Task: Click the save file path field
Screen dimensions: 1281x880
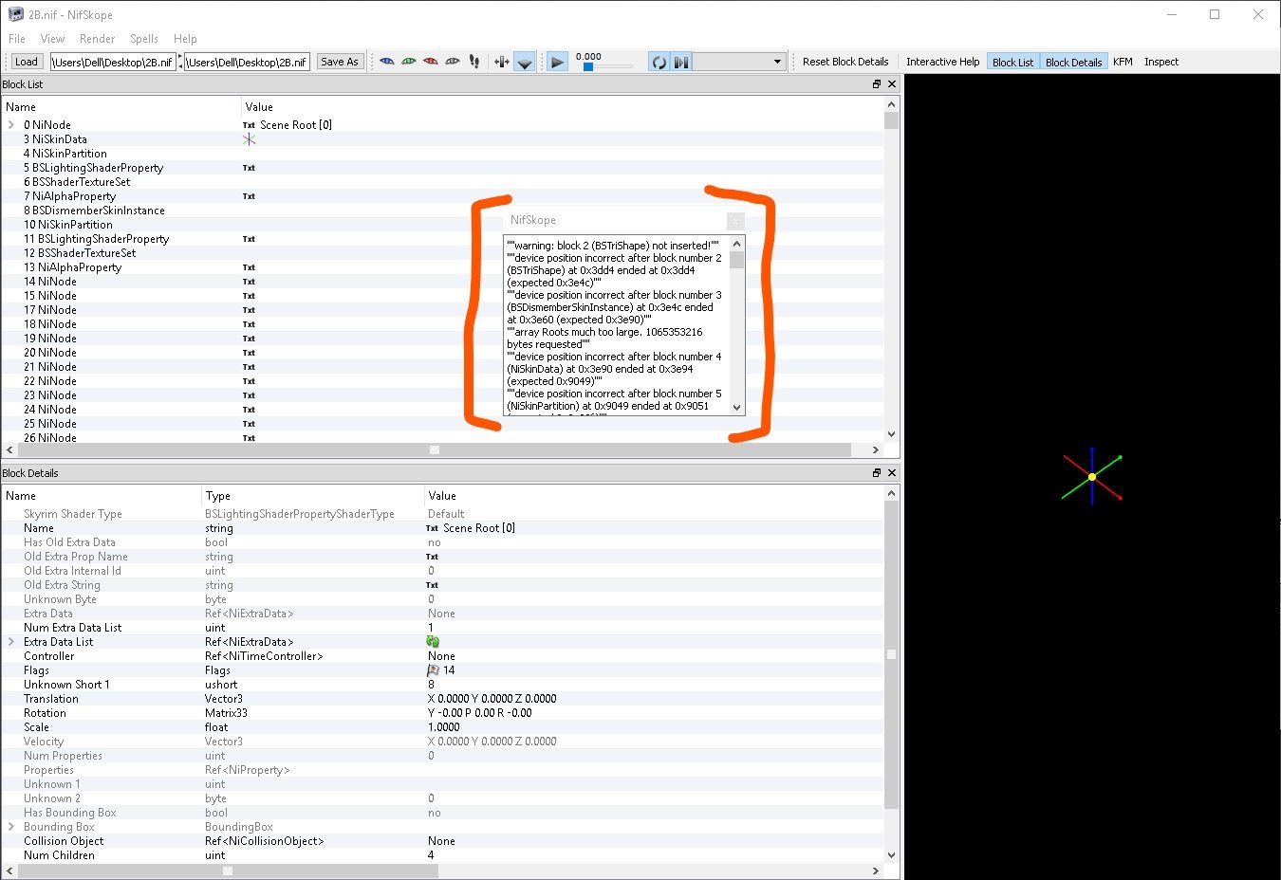Action: pyautogui.click(x=247, y=62)
